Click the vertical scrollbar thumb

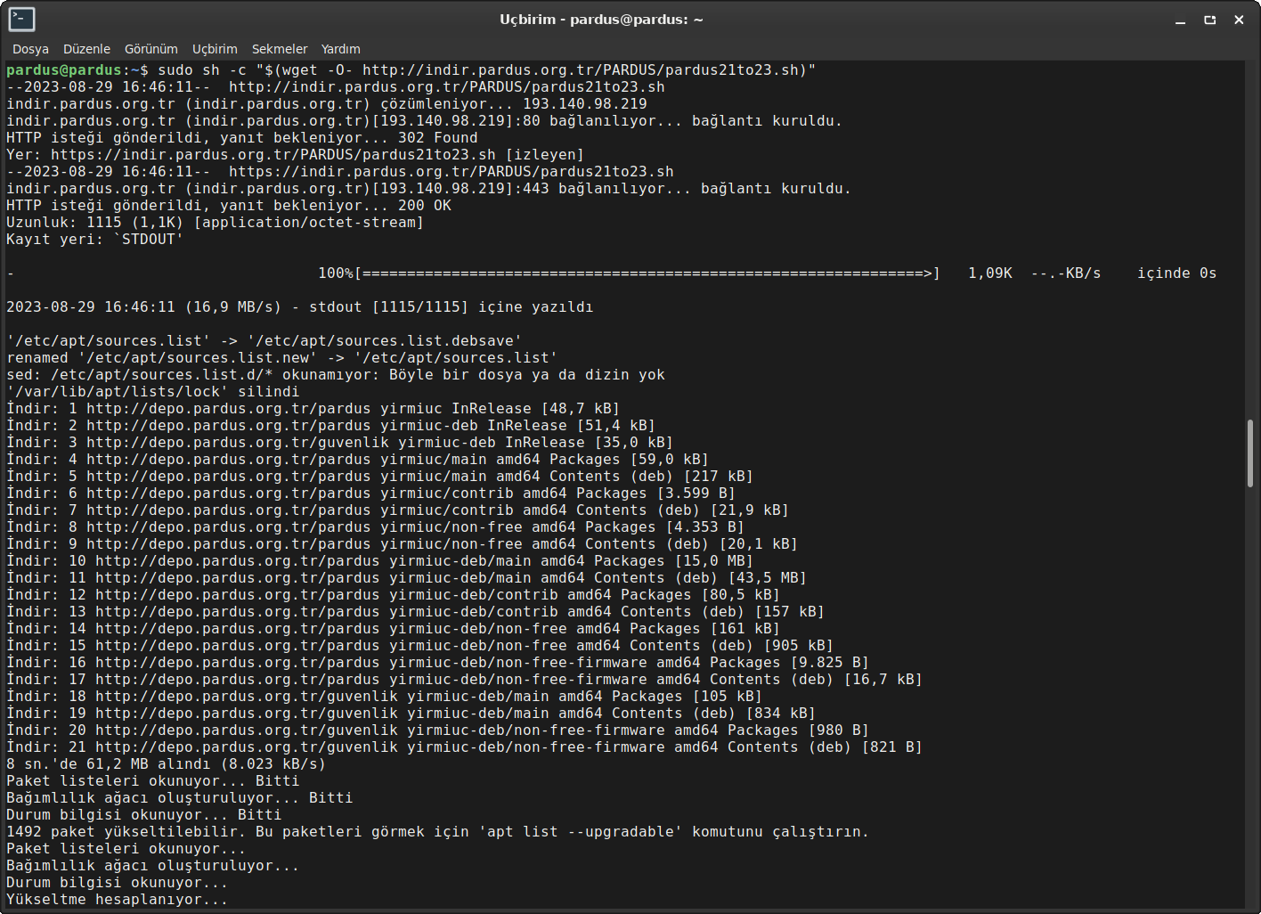[1250, 453]
